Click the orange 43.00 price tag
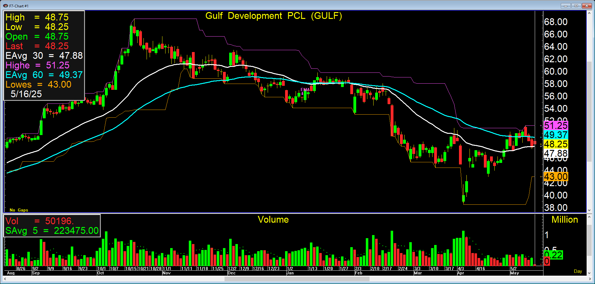 pos(556,177)
